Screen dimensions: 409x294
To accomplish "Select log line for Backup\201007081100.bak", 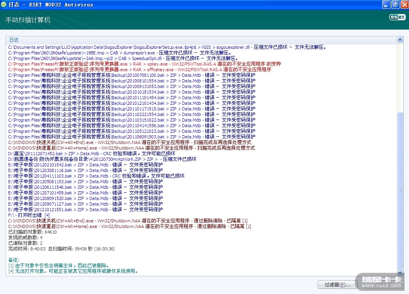I will [132, 75].
